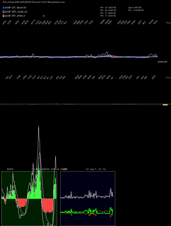Select the 'DOW ST: 3658.91' legend text

click(15, 8)
